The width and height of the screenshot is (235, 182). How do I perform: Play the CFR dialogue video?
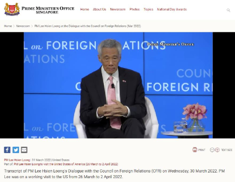[118, 85]
